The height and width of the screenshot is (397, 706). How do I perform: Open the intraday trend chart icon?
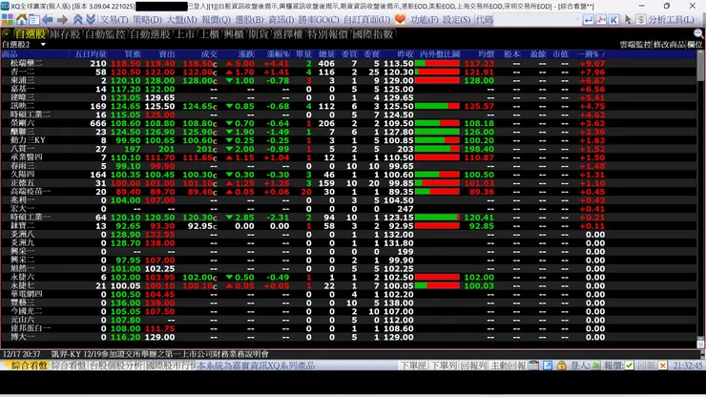click(601, 20)
